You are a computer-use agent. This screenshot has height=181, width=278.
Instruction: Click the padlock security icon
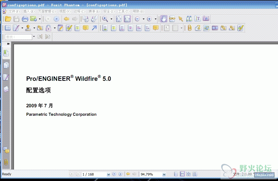click(49, 28)
